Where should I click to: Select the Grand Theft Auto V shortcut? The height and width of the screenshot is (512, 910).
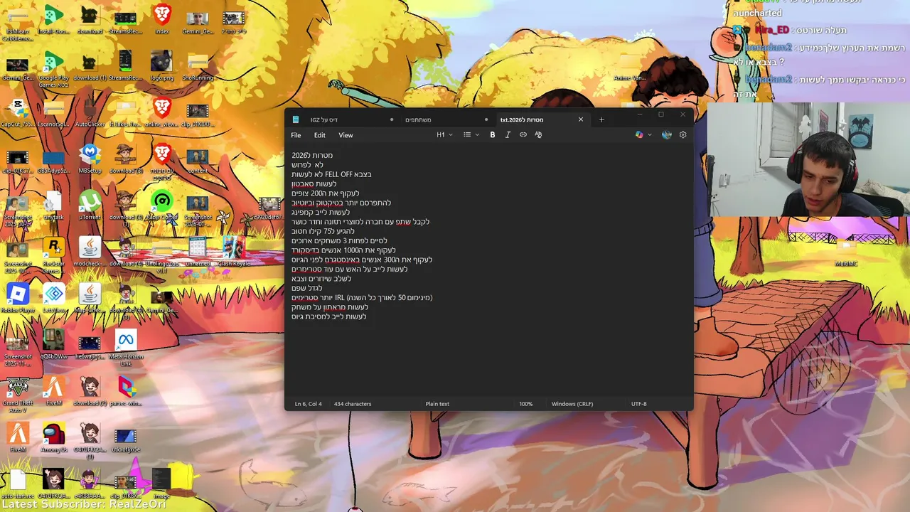(18, 393)
